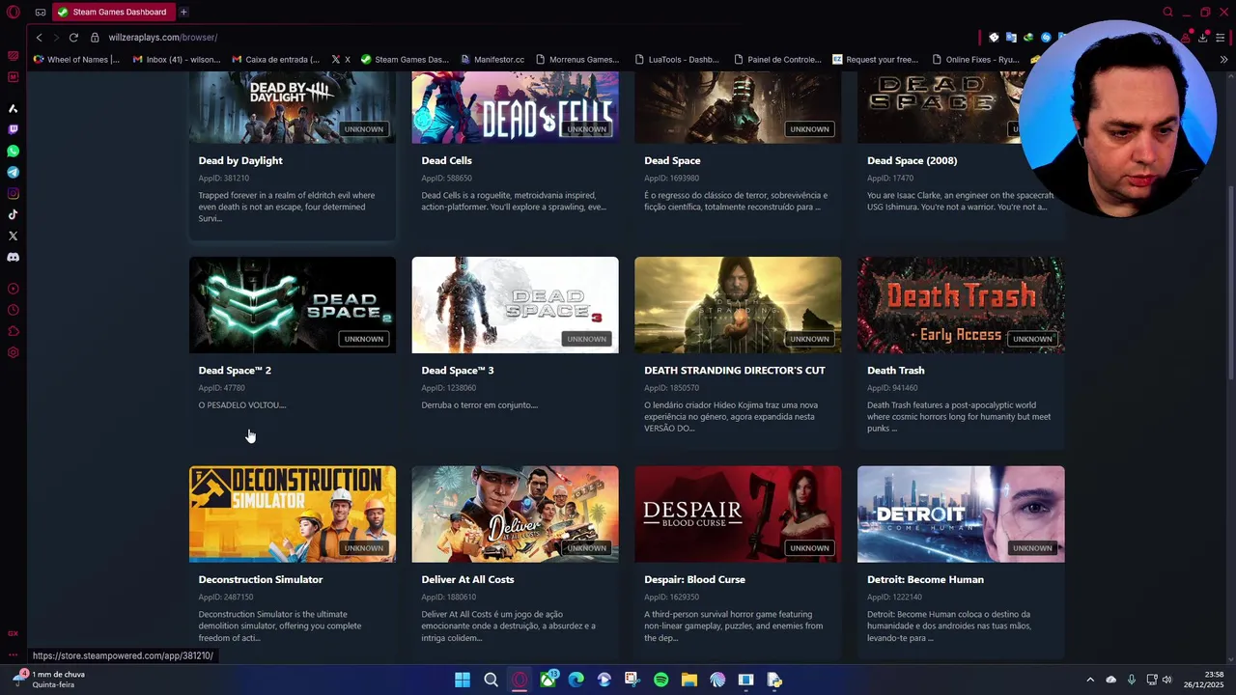The width and height of the screenshot is (1236, 695).
Task: Open a new tab with plus button
Action: pyautogui.click(x=183, y=12)
